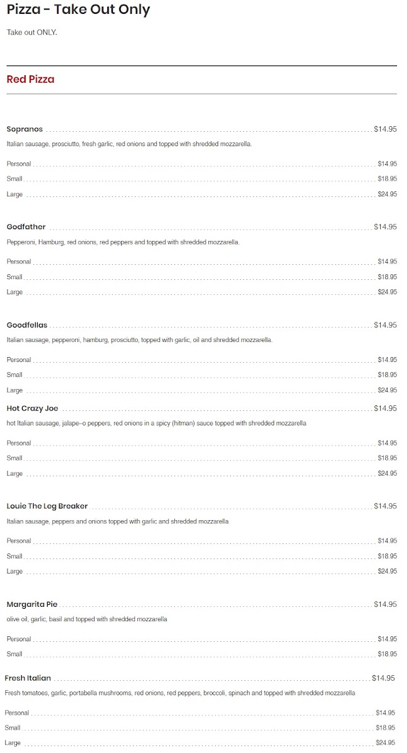Click the Goodfellas ingredients description text
Screen dimensions: 407x753
tap(139, 340)
